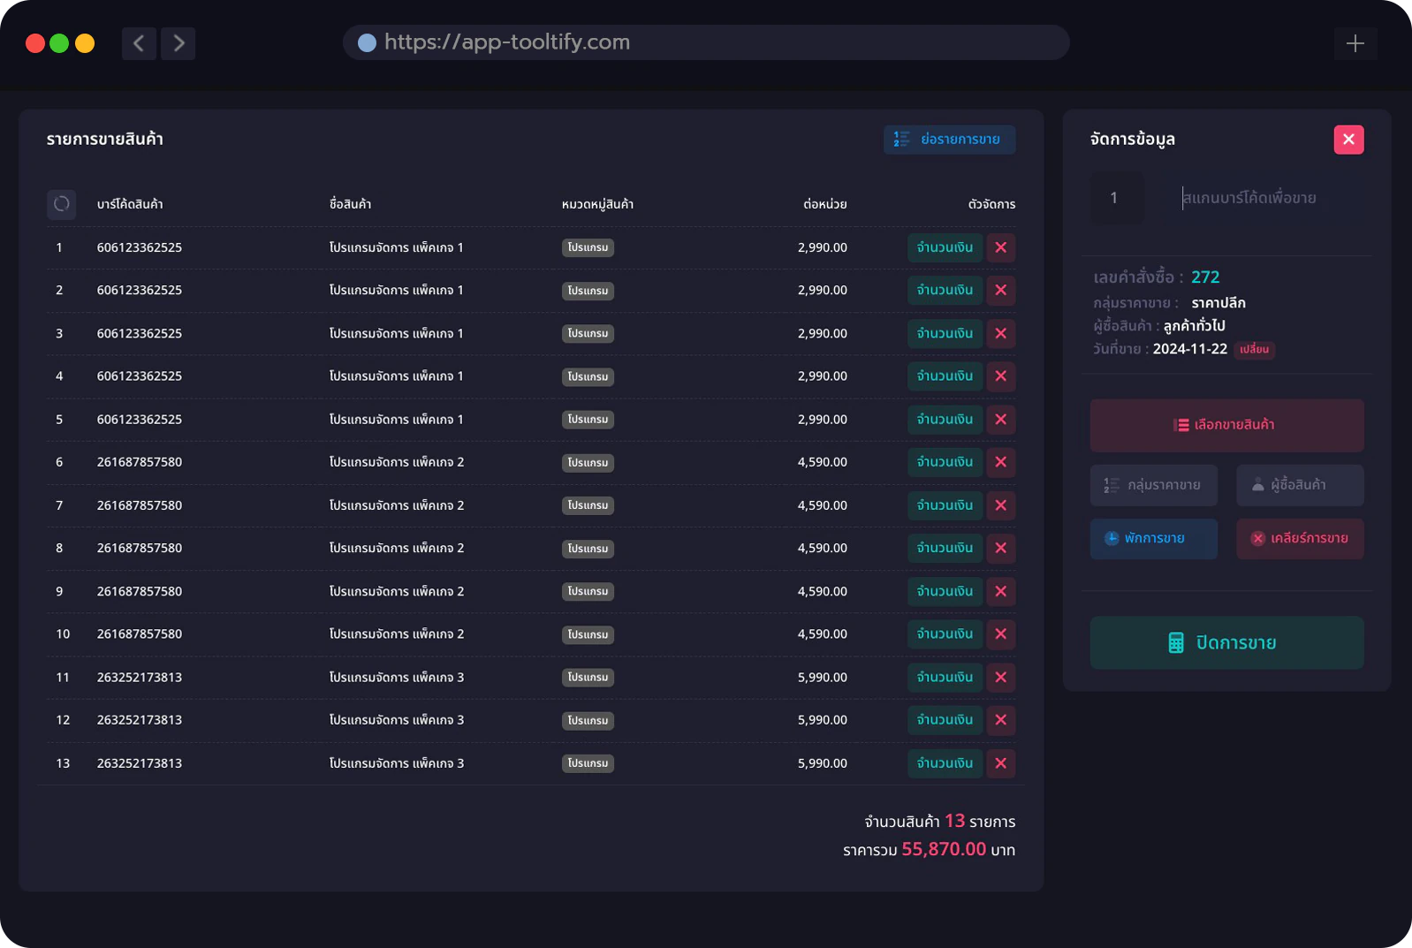Click the sale date 2024-11-22
Screen dimensions: 1412x948
[x=1190, y=349]
